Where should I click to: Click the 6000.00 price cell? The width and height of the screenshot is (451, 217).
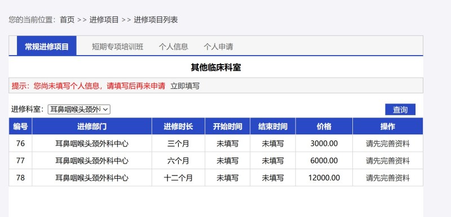(324, 161)
